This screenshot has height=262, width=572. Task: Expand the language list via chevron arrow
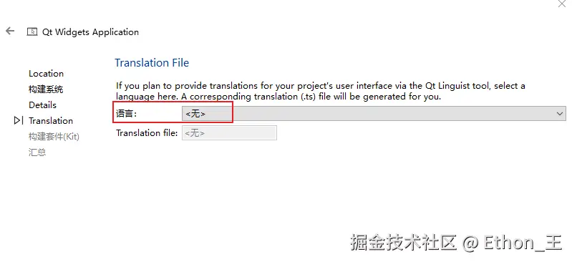pyautogui.click(x=560, y=114)
